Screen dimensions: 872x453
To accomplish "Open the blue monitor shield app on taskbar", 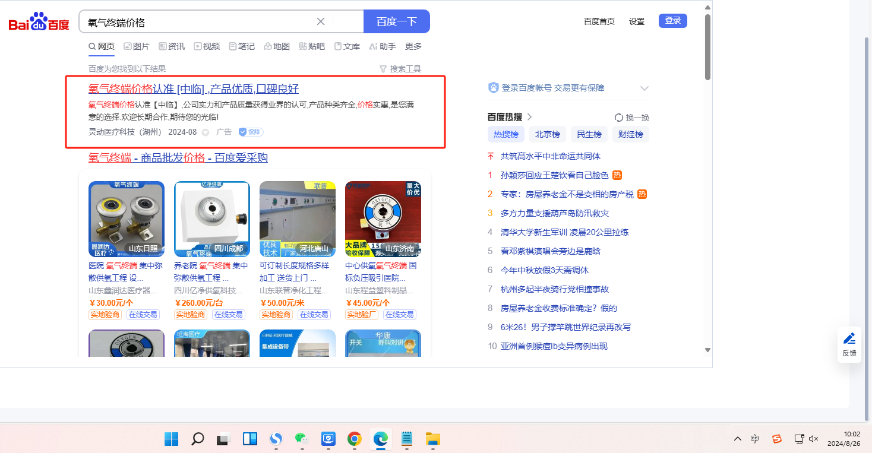I will click(x=328, y=439).
